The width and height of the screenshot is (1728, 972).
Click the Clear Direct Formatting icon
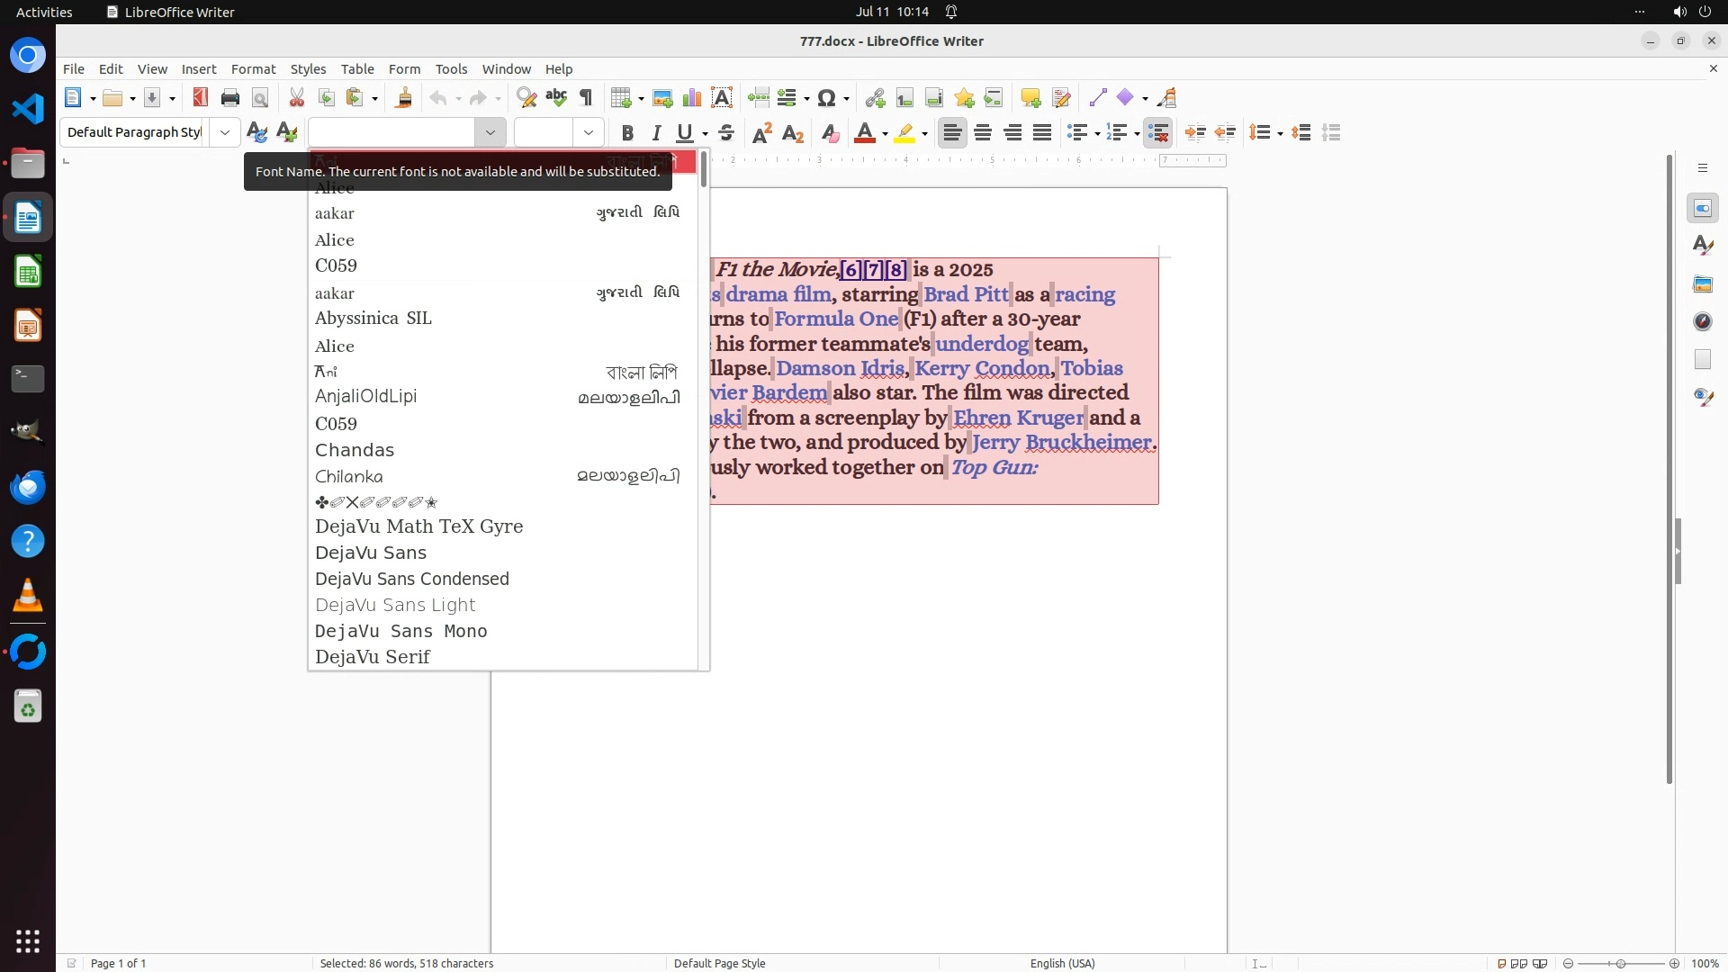[x=830, y=133]
